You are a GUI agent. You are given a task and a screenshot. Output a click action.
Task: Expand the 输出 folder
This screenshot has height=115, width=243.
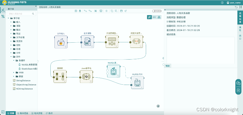tap(11, 30)
